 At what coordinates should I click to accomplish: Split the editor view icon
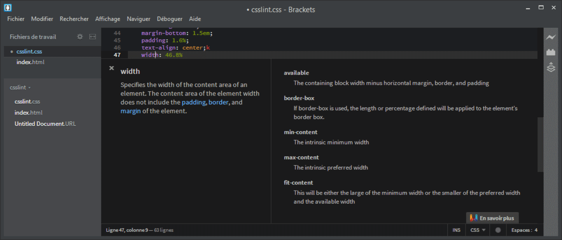pos(93,37)
